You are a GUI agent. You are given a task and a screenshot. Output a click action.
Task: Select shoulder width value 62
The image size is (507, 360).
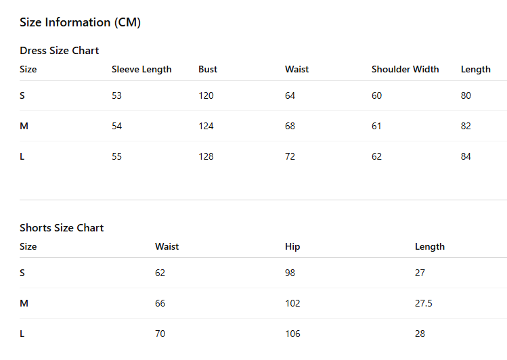pos(376,156)
